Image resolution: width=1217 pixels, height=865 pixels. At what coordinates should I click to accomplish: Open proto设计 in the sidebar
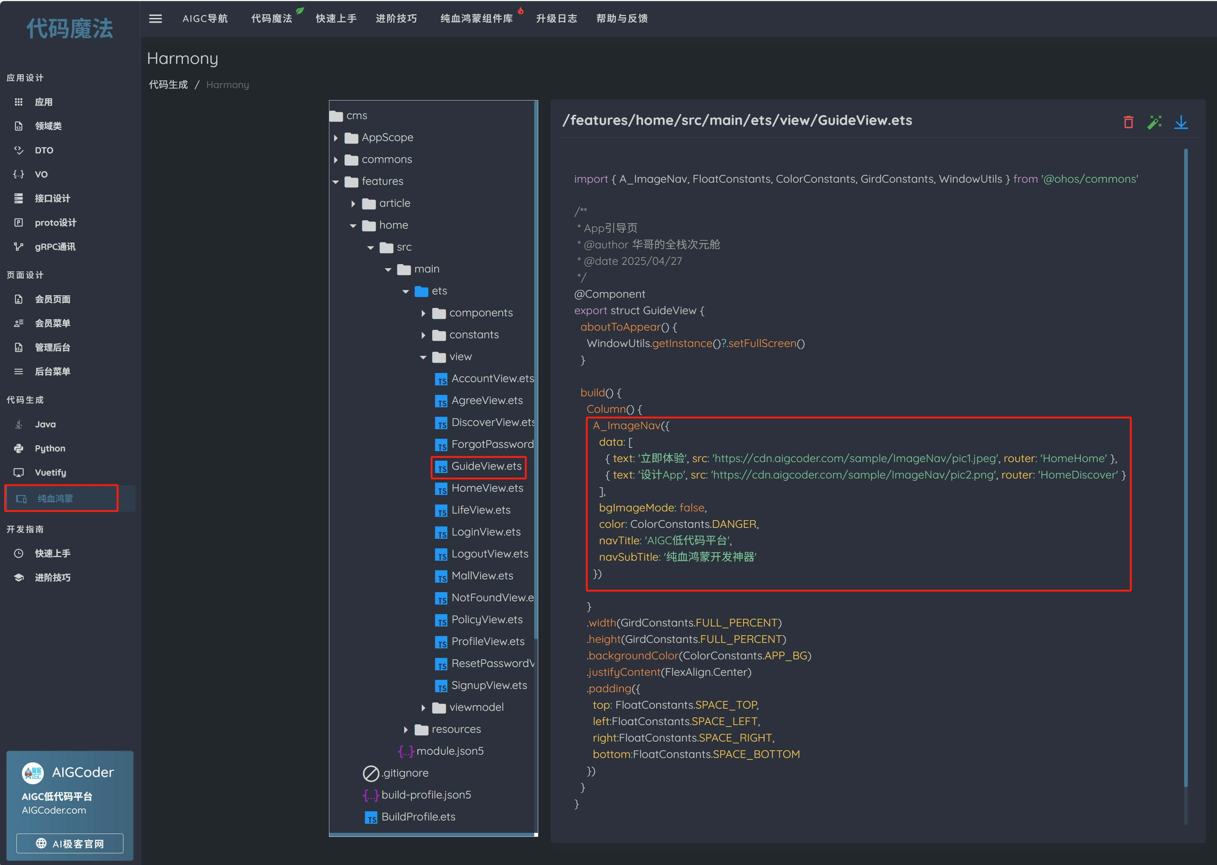coord(56,222)
